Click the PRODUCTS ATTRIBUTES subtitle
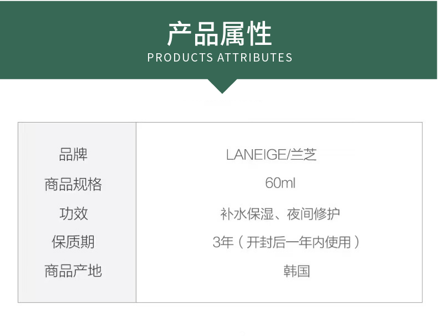Viewport: 438px width, 336px height. 220,58
